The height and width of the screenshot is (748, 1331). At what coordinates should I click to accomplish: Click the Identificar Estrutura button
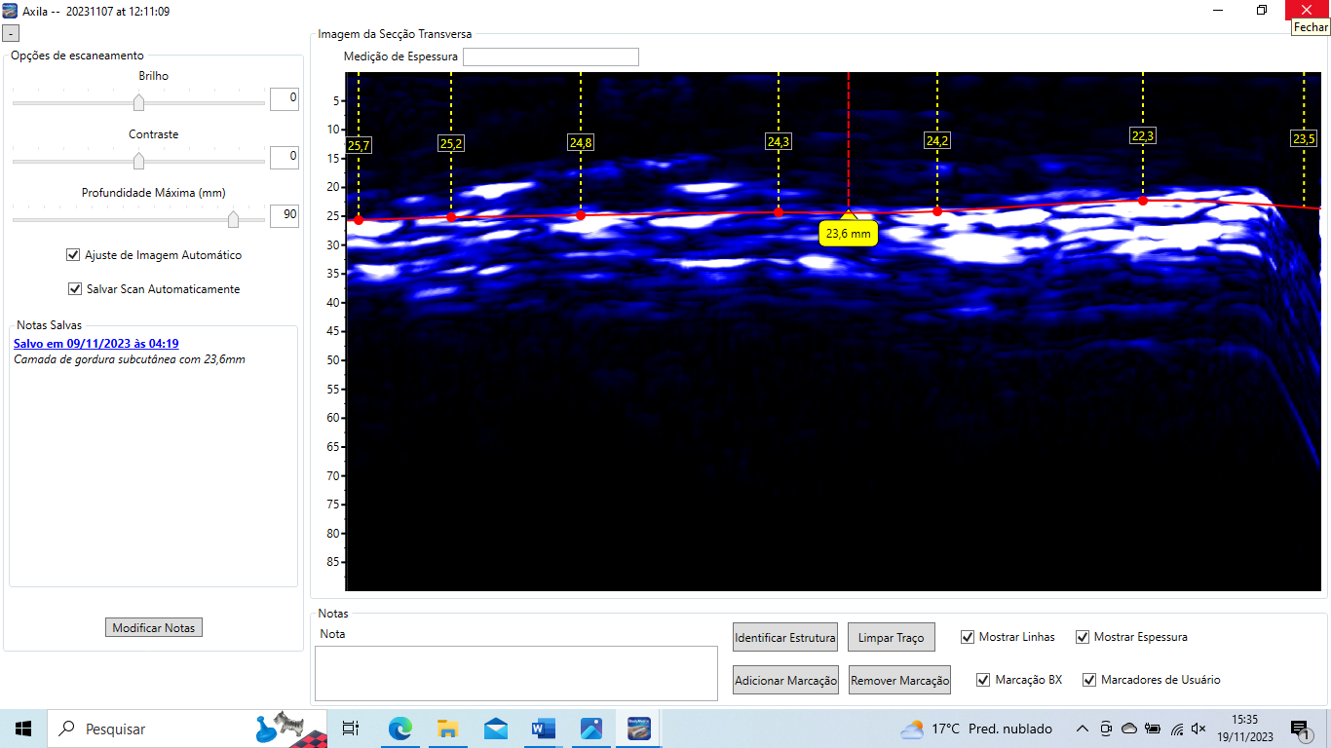[785, 638]
